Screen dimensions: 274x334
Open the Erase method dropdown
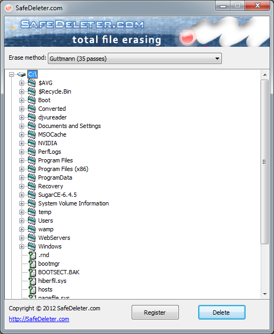point(135,59)
